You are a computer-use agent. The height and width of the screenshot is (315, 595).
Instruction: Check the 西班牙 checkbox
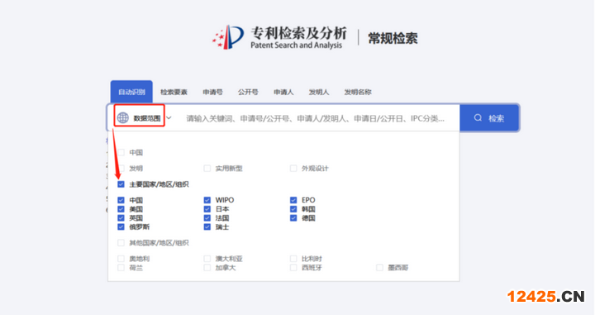tap(293, 268)
